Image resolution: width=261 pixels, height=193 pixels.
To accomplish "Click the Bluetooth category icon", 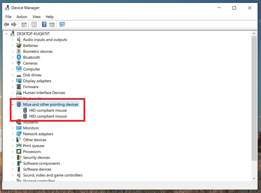I will point(19,57).
